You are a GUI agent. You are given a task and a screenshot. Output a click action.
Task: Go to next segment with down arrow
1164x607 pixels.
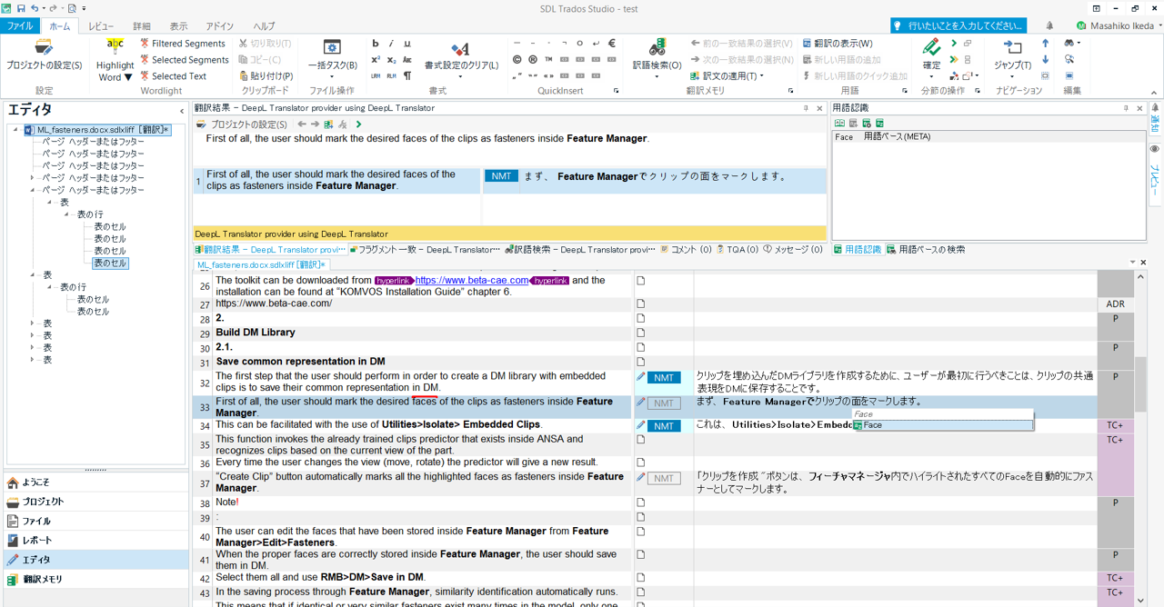[1046, 60]
